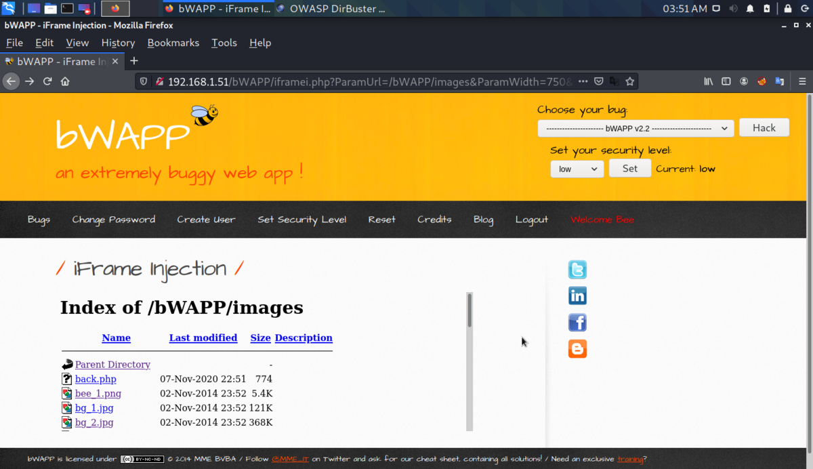Click the screen recorder panel icon
The image size is (813, 469).
(84, 9)
